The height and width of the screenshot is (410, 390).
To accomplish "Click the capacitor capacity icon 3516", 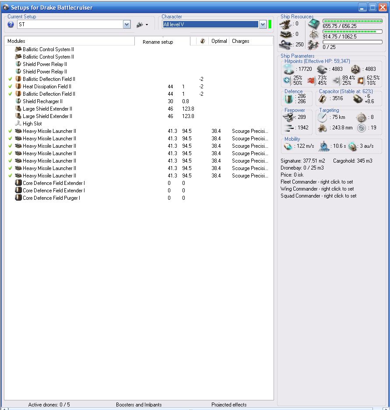I will (323, 99).
